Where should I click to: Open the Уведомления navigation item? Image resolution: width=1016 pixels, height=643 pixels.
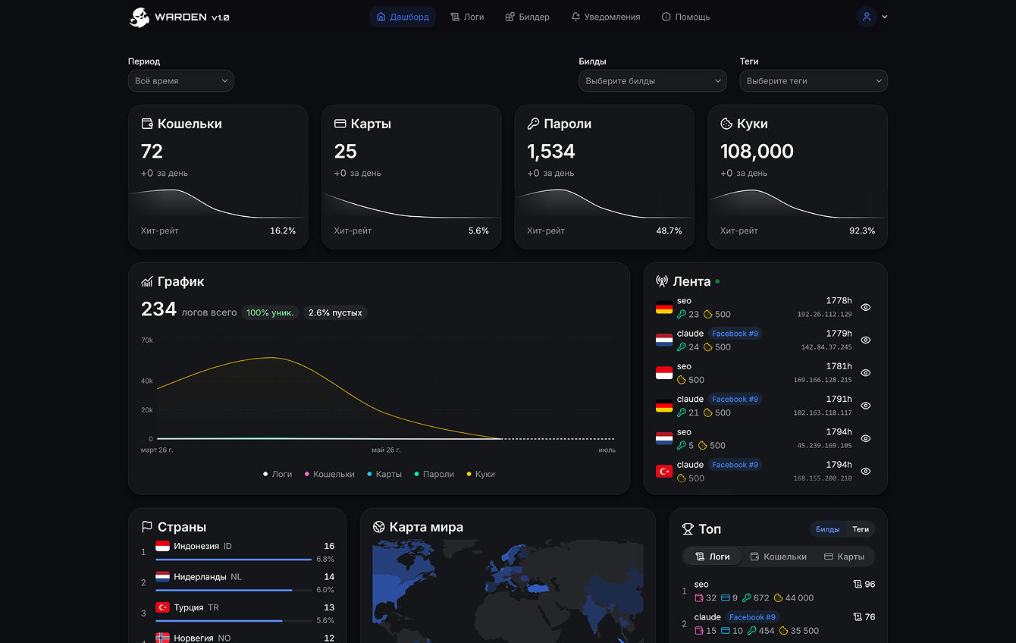(x=606, y=17)
